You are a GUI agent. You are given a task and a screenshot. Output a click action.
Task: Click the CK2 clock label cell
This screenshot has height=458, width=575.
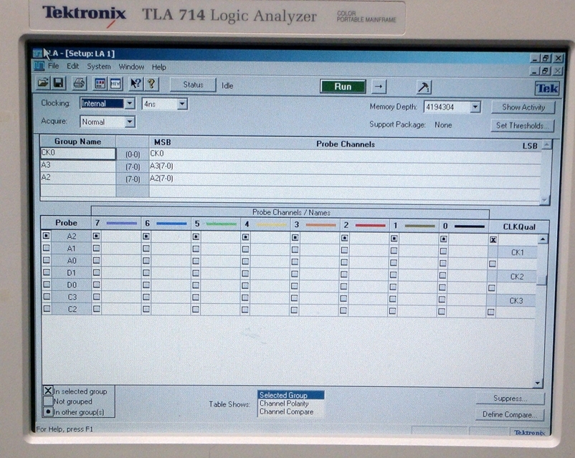pos(517,277)
